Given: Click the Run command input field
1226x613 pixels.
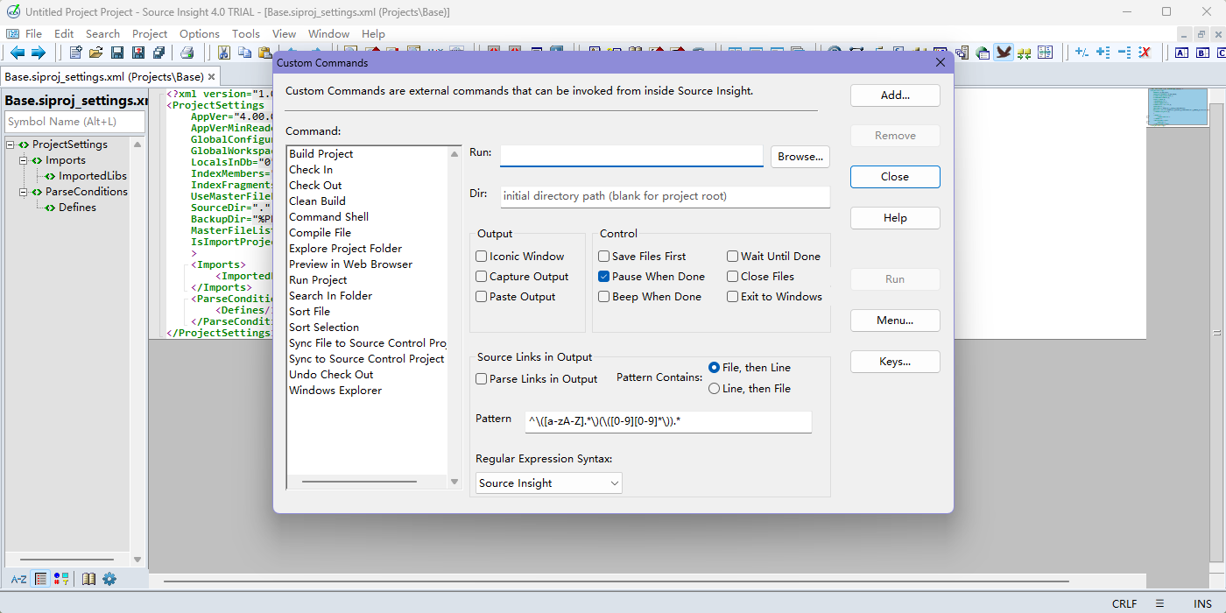Looking at the screenshot, I should 631,156.
